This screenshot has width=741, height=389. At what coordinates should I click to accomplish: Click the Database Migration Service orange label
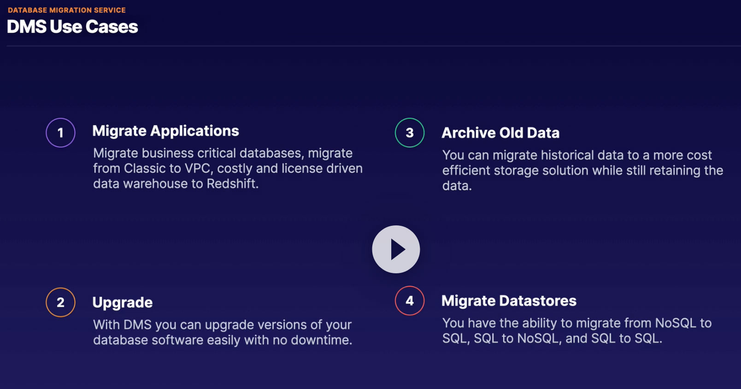pos(67,10)
